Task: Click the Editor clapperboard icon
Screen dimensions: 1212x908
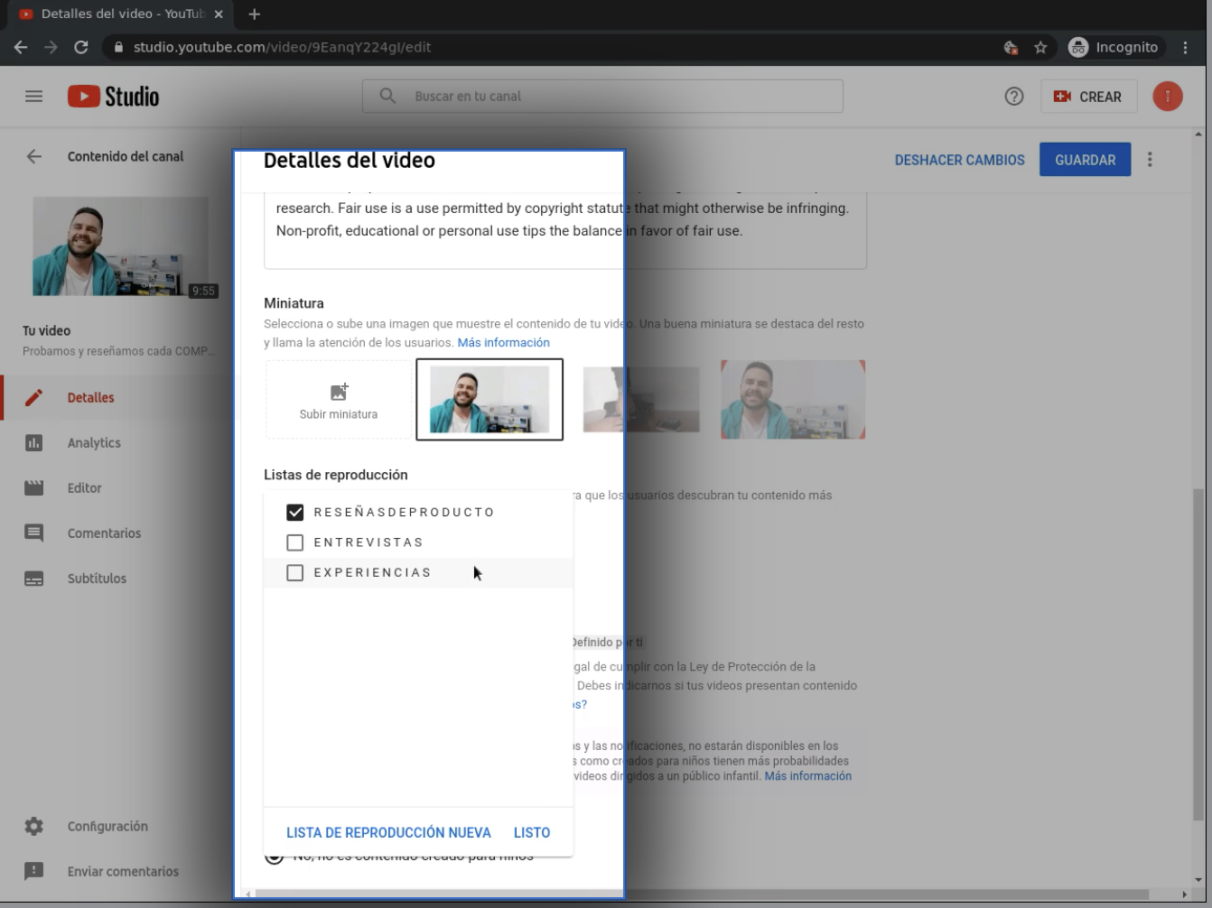Action: tap(33, 487)
